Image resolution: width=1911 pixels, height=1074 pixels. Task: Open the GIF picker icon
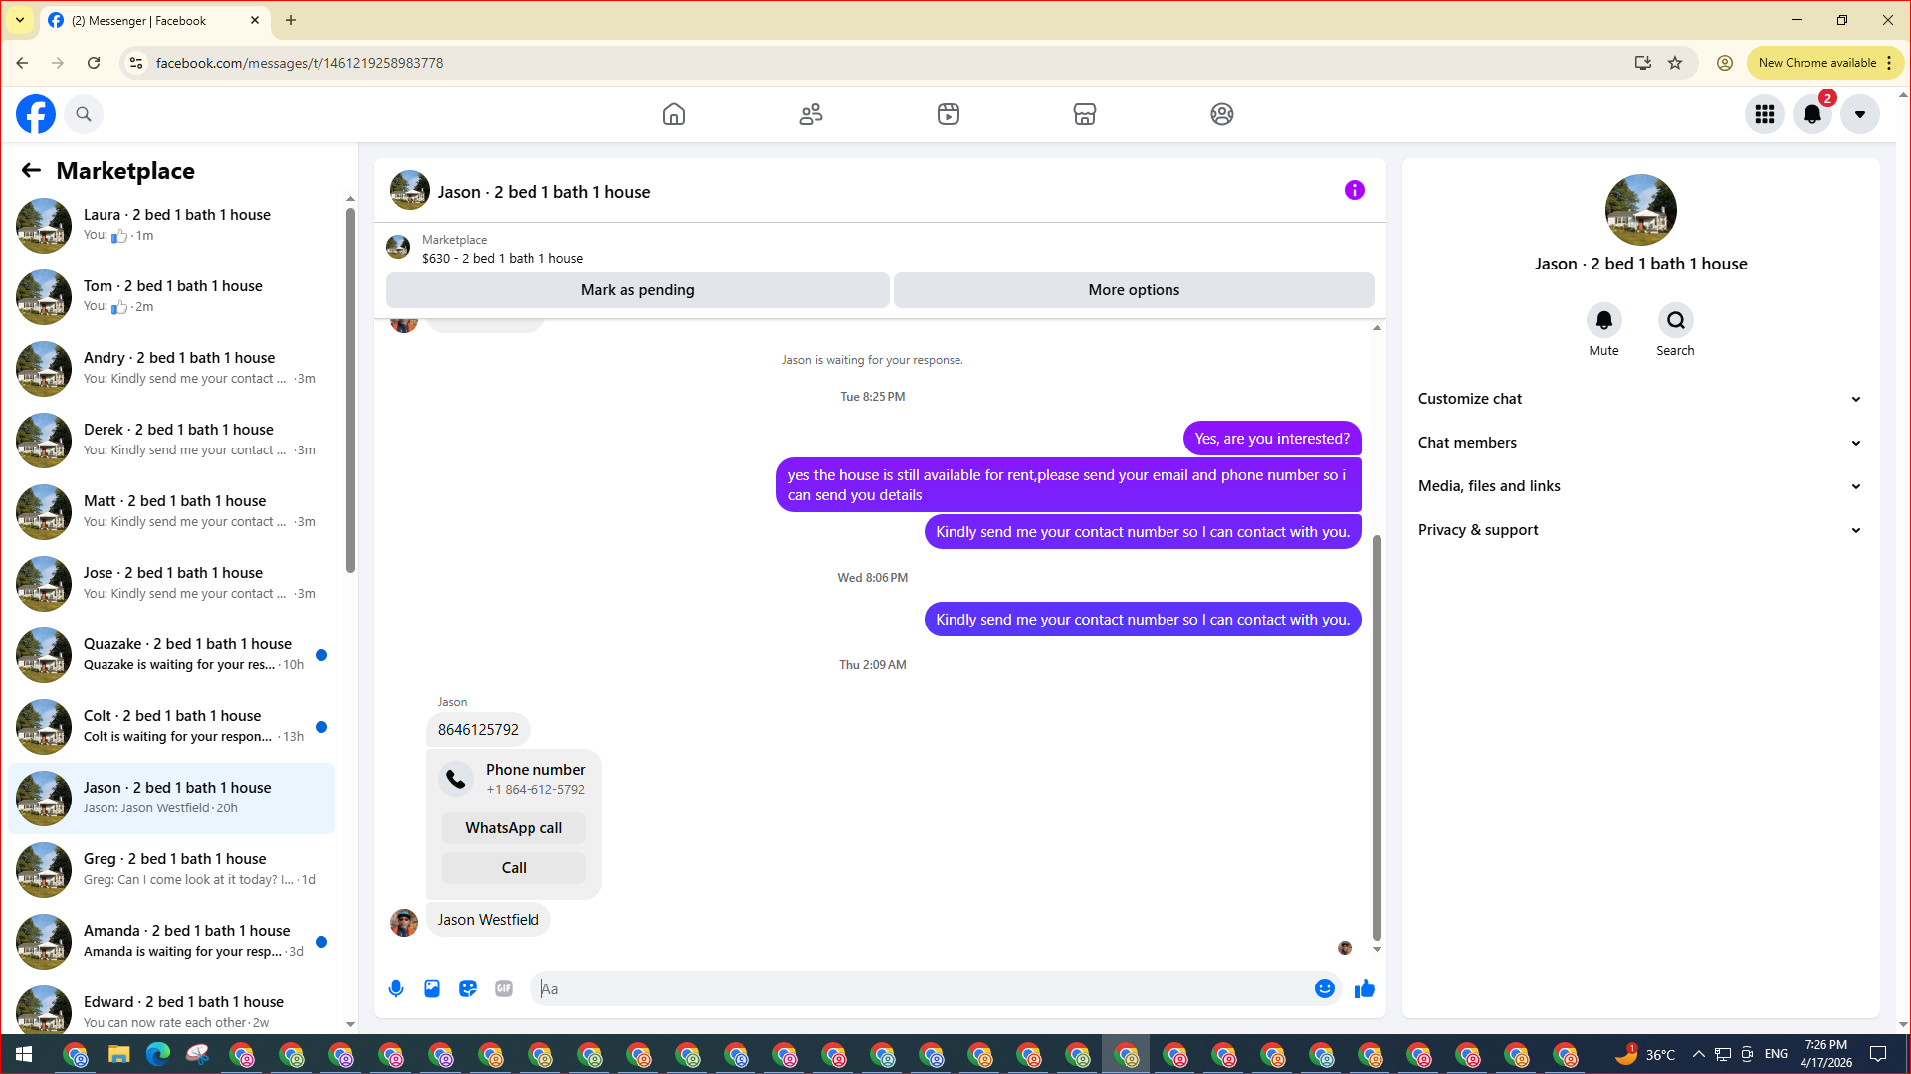pyautogui.click(x=504, y=988)
